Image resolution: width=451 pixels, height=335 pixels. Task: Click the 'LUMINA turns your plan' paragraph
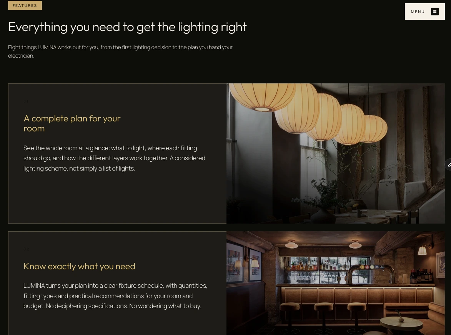(115, 296)
